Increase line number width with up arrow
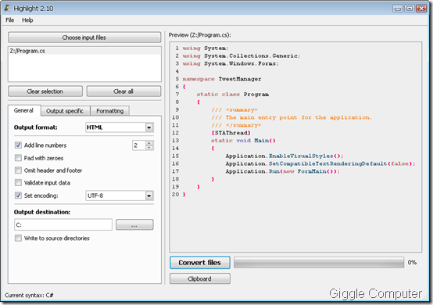Screen dimensions: 433x305 149,143
